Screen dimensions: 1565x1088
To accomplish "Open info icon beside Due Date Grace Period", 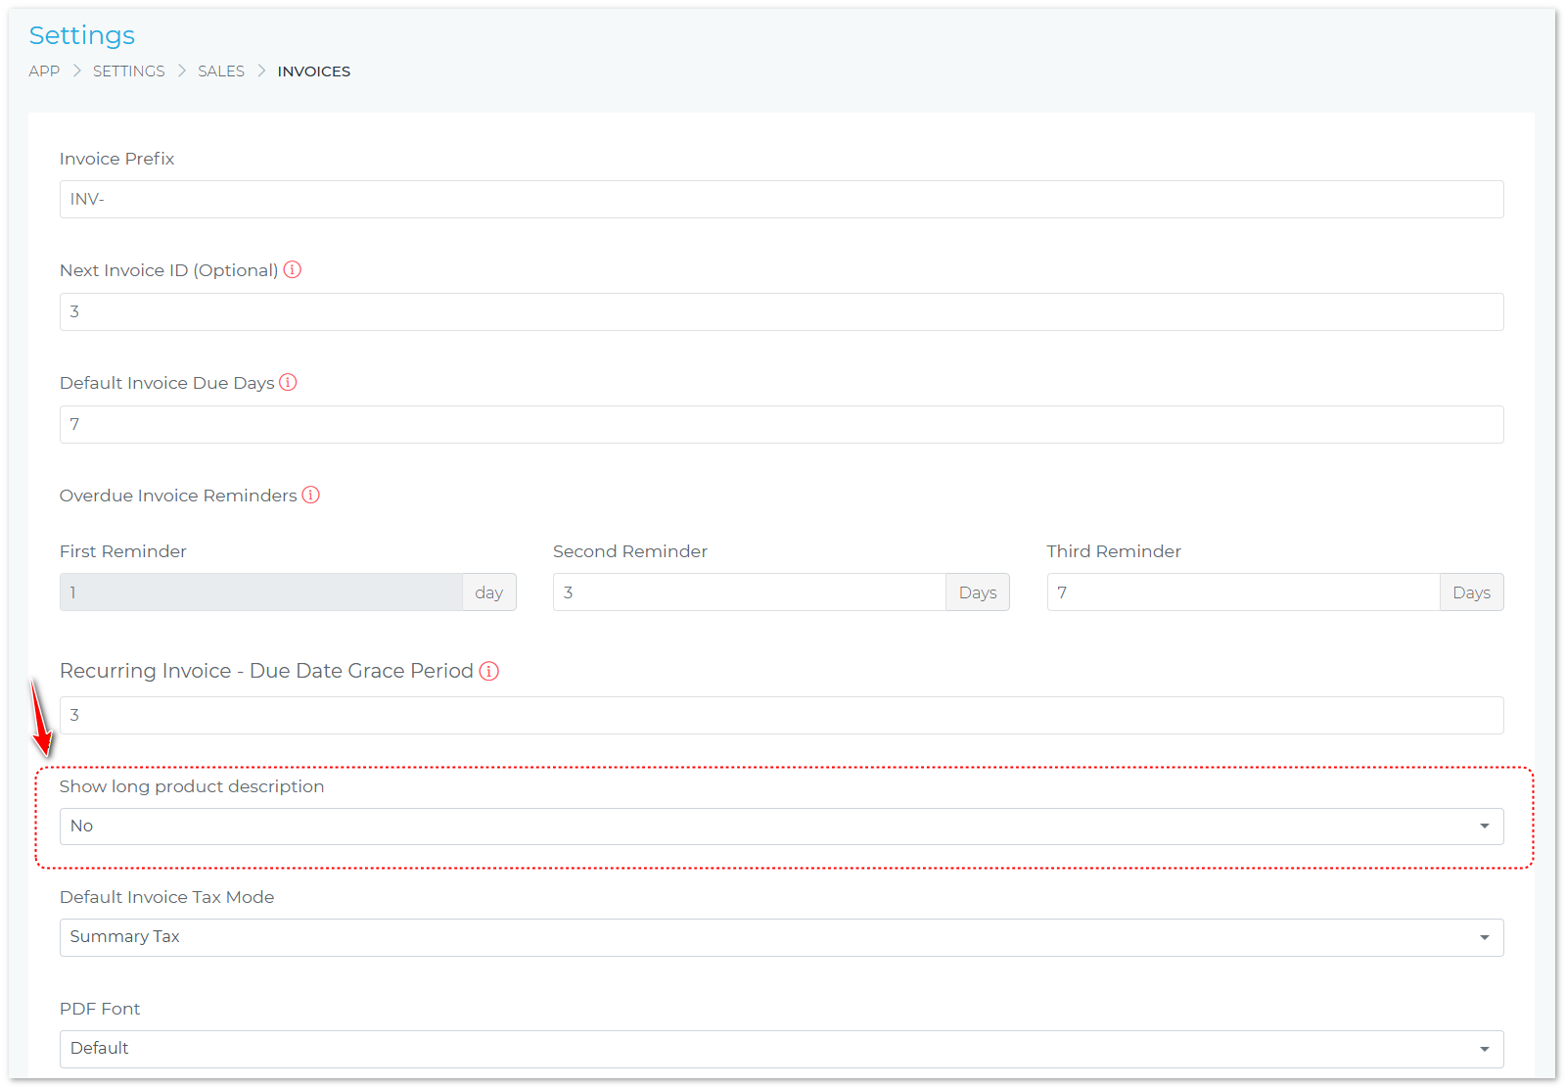I will tap(489, 671).
